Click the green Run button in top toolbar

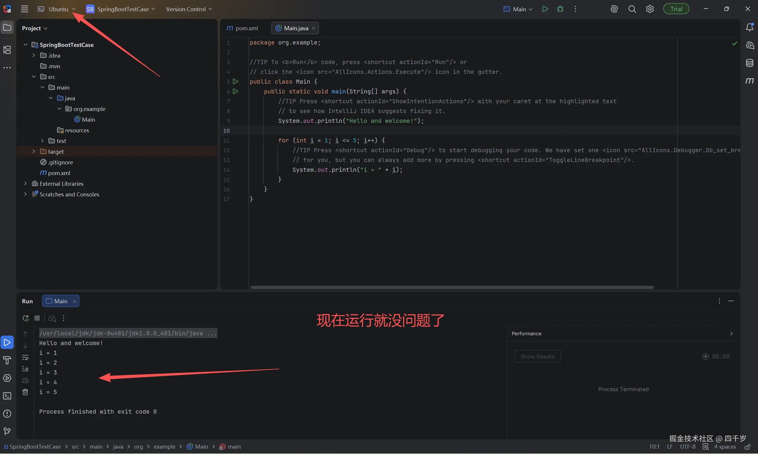(x=545, y=9)
